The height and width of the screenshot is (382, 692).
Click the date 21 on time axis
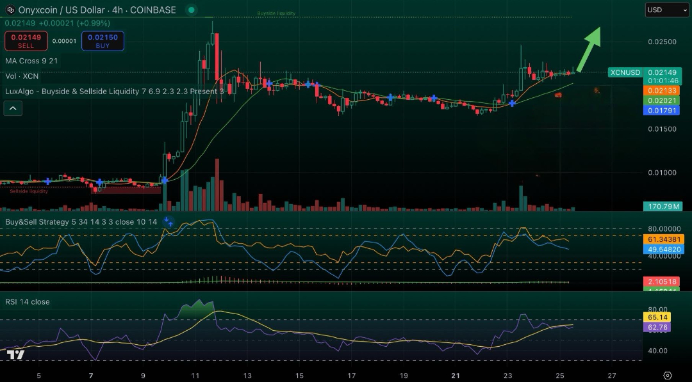click(x=456, y=376)
